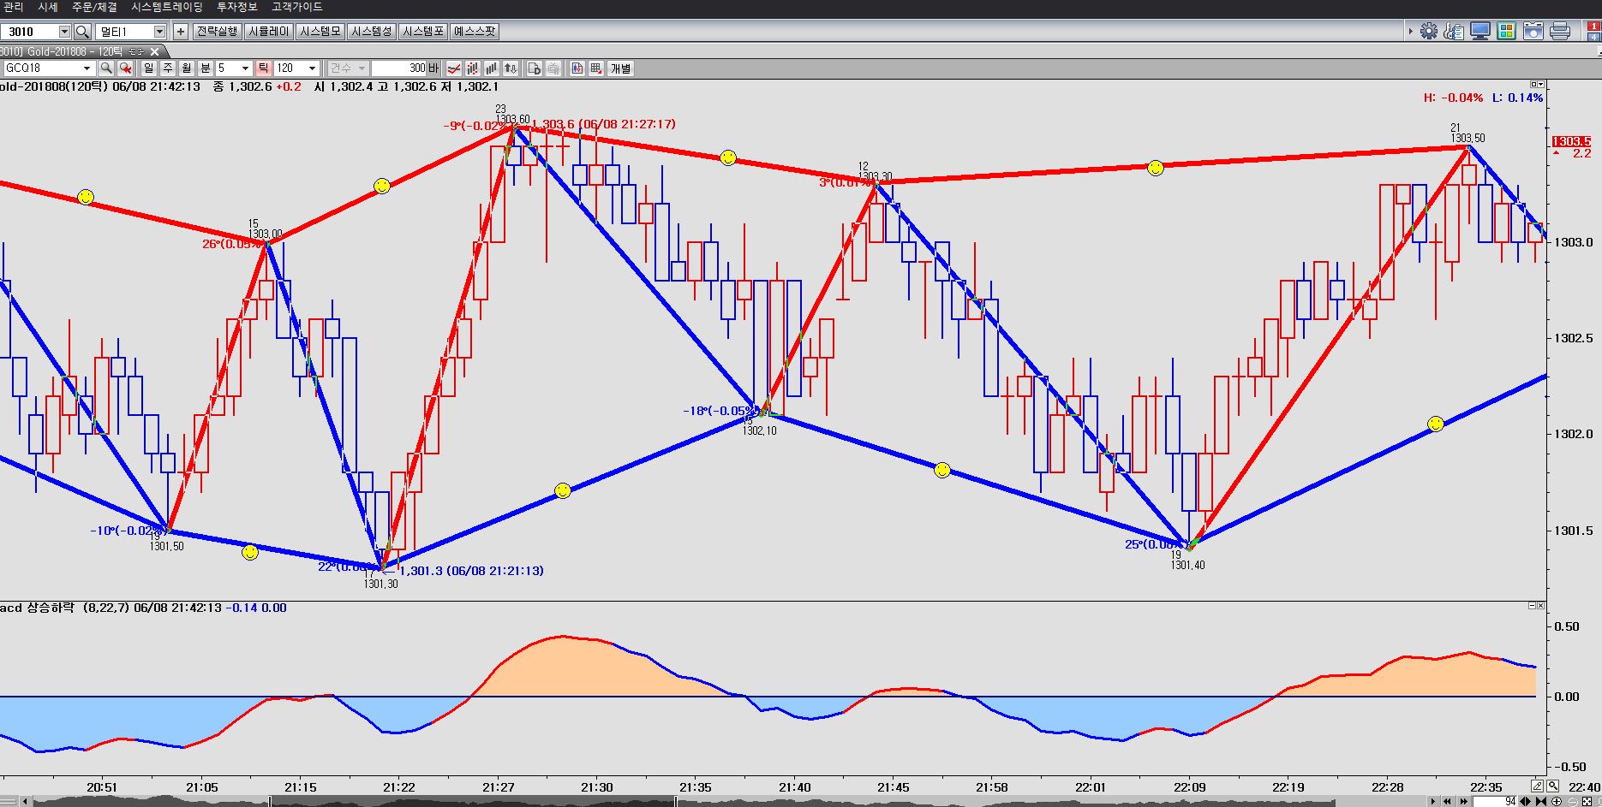Click the 전략실행 button

point(217,32)
